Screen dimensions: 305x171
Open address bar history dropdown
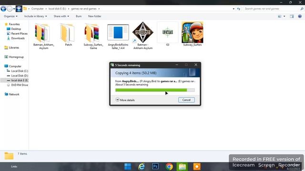234,9
